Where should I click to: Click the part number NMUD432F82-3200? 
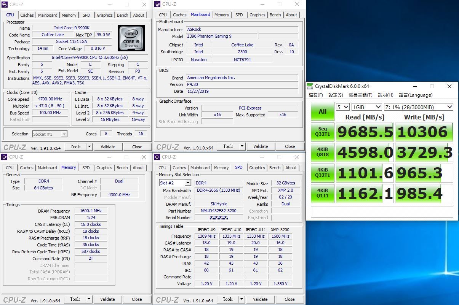(x=219, y=211)
